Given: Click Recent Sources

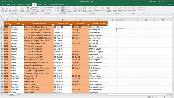Looking at the screenshot, I should [35, 11].
